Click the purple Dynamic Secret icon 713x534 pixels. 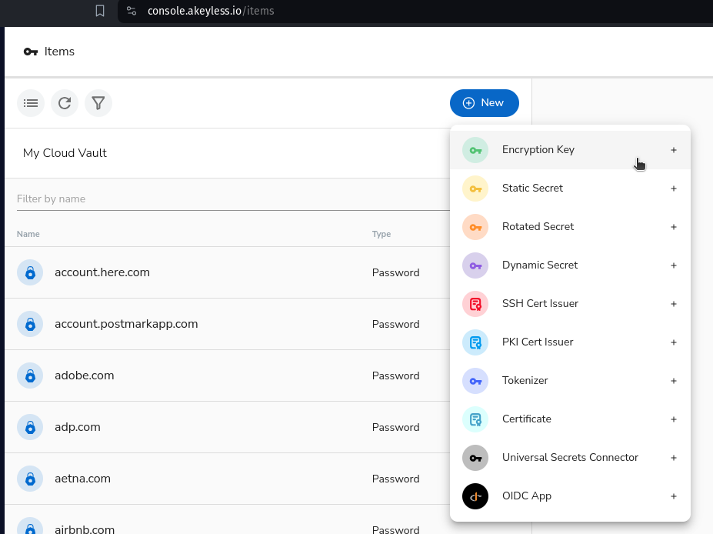(475, 265)
